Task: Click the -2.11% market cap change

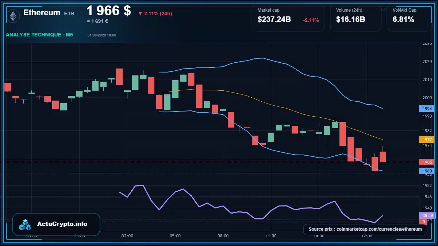Action: (x=311, y=20)
